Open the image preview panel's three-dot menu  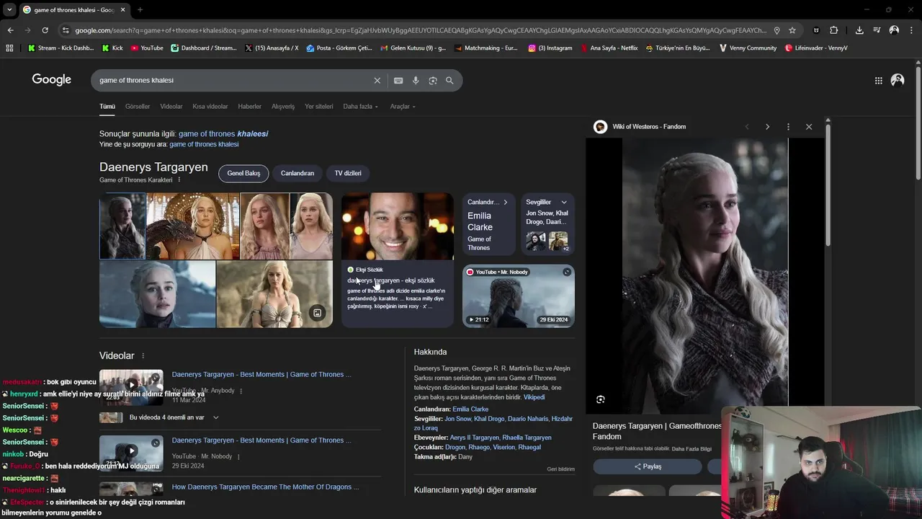pos(788,127)
